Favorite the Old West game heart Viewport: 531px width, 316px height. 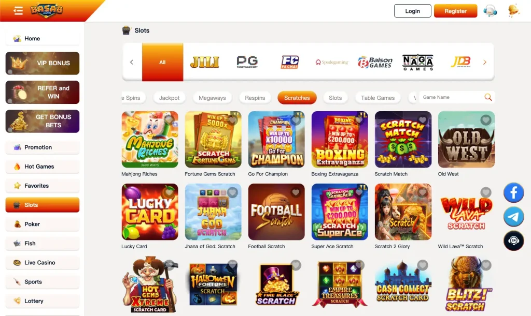coord(485,120)
